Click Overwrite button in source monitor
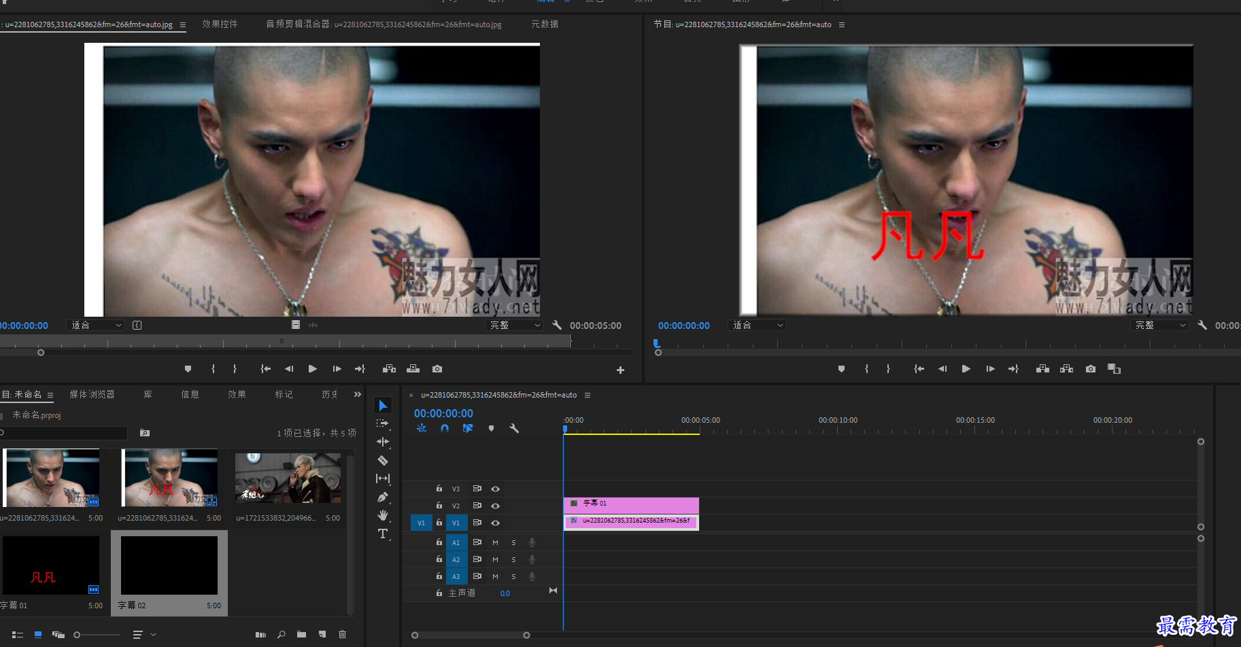This screenshot has height=647, width=1241. tap(413, 369)
